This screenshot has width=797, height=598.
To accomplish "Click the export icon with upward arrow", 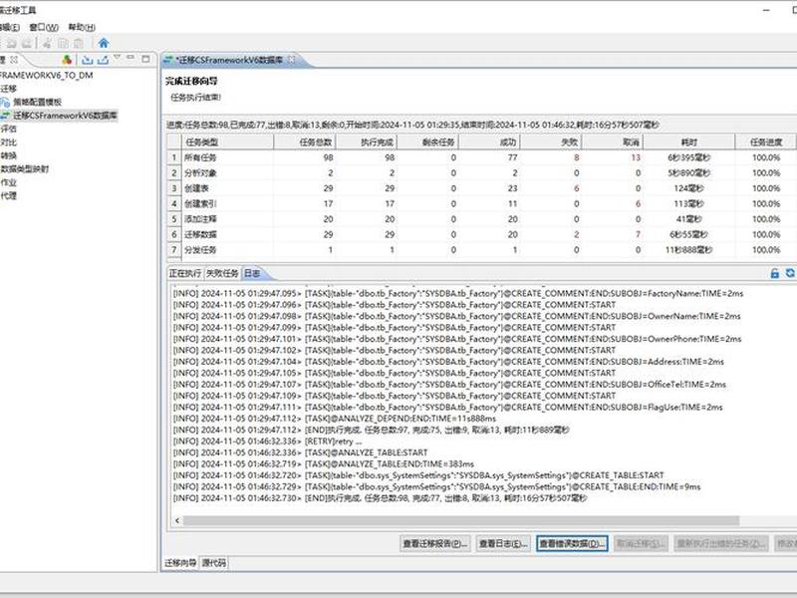I will click(x=104, y=60).
